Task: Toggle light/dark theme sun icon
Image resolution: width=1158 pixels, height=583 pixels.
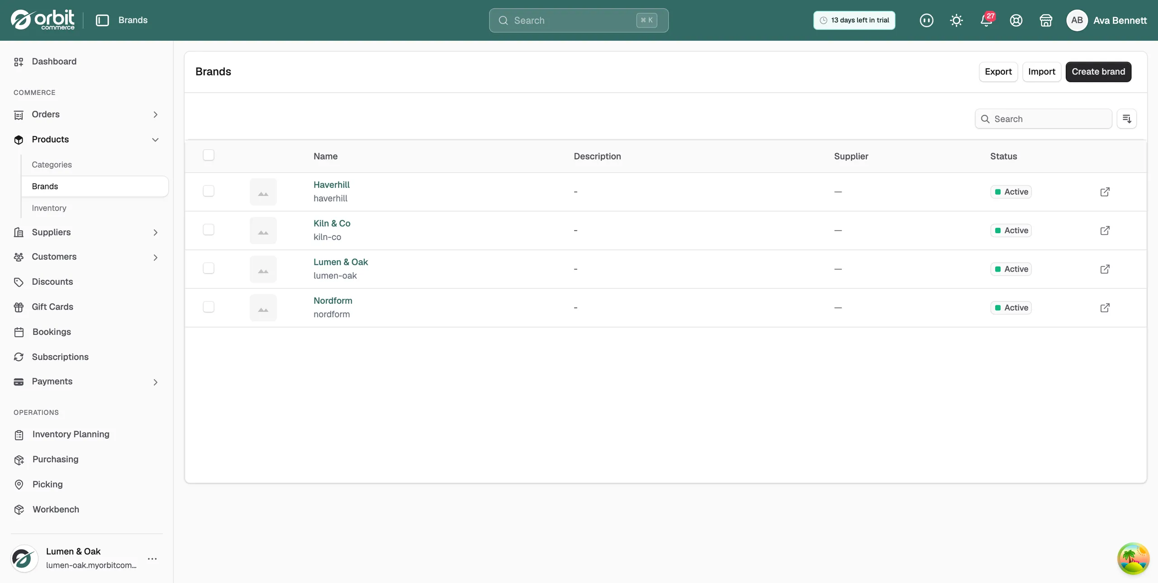Action: 956,20
